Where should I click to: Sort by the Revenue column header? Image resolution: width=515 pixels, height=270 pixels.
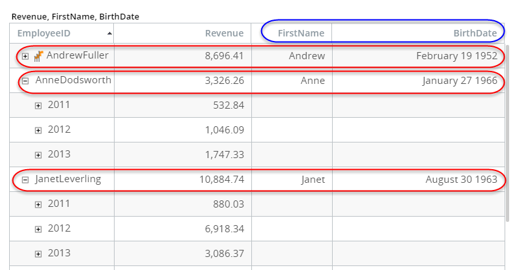pyautogui.click(x=224, y=33)
